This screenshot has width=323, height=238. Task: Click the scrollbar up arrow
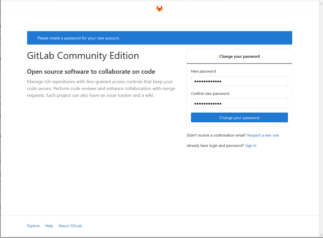click(321, 4)
